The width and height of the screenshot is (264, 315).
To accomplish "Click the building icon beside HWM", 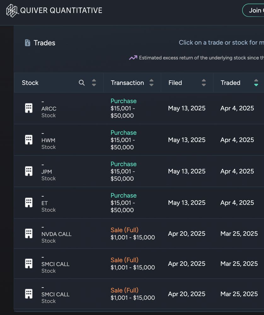I will coord(29,140).
